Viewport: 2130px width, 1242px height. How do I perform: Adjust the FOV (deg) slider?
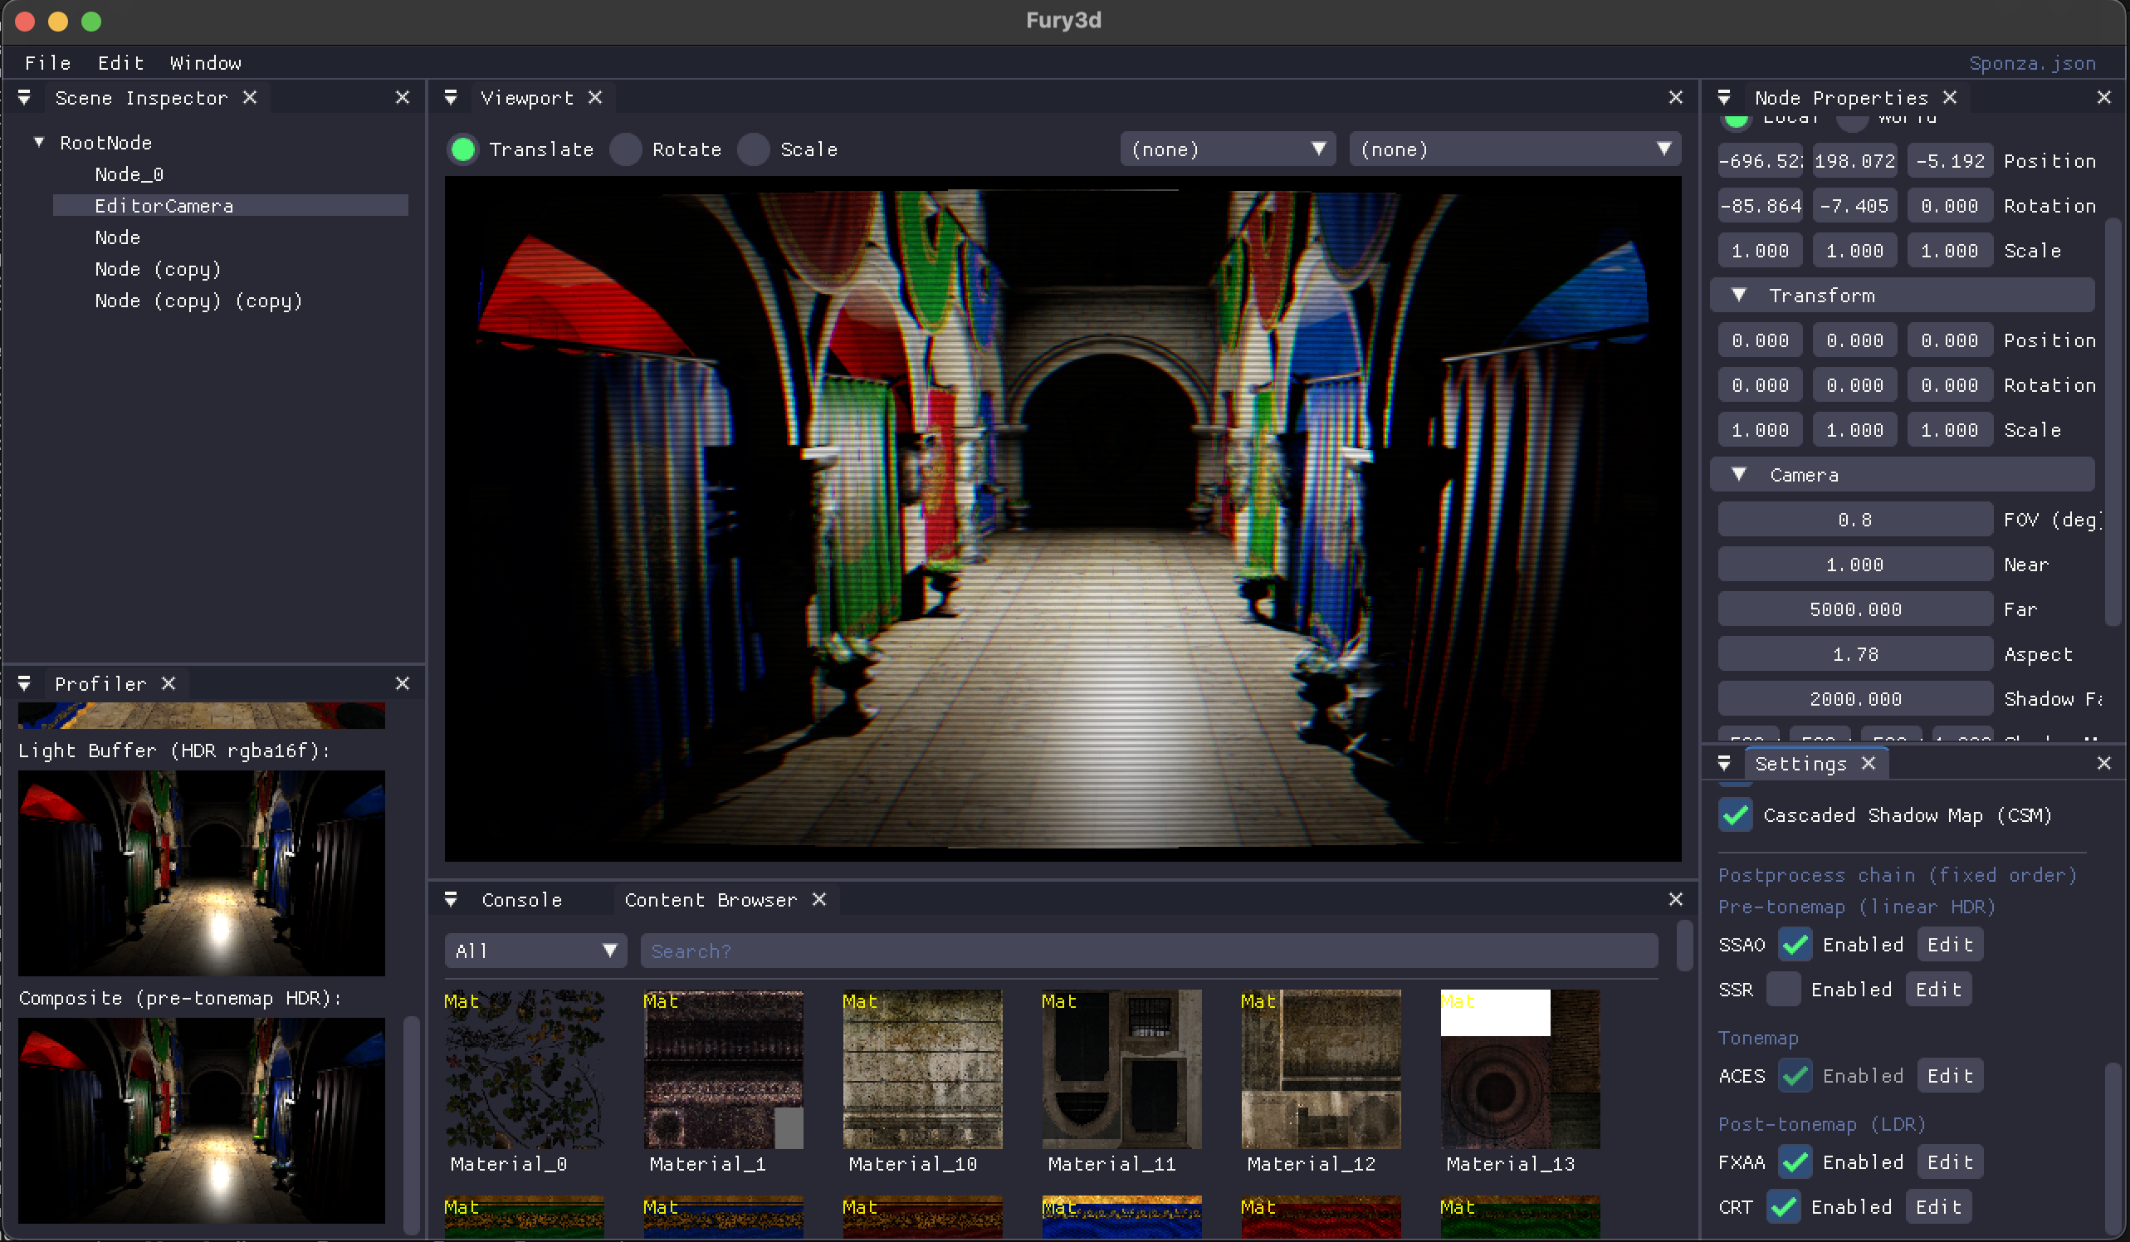point(1856,520)
